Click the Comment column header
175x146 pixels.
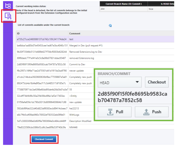[121, 34]
